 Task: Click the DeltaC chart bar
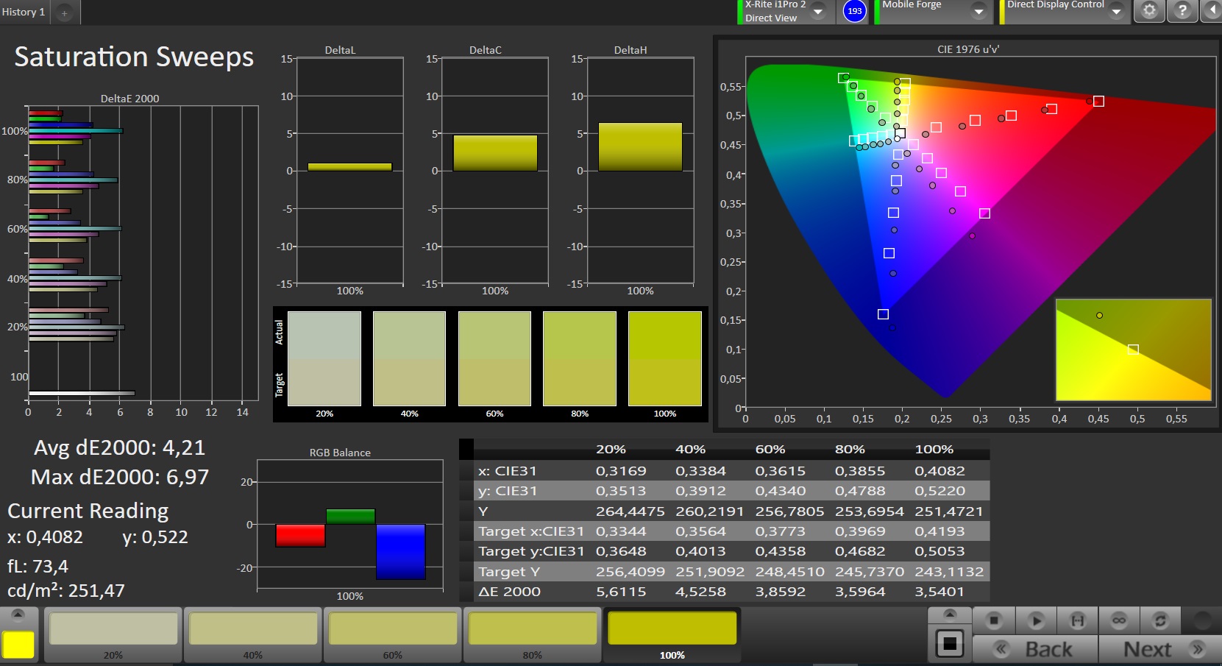tap(495, 153)
